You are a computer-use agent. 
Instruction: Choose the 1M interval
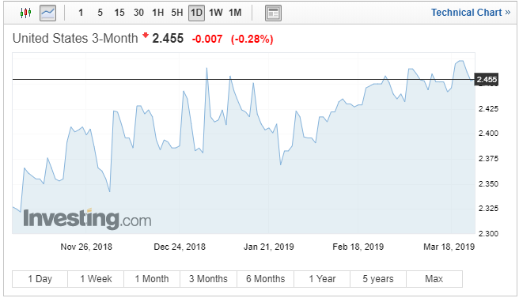(x=235, y=13)
